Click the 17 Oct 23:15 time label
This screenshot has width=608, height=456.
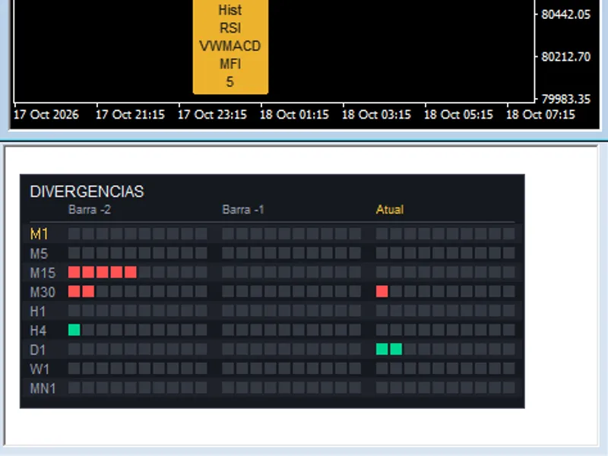(212, 115)
